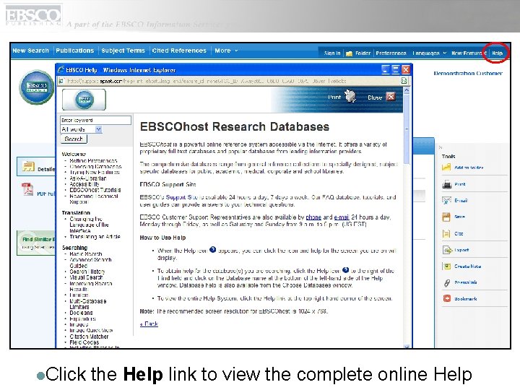Go to Subject Terms
Screen dimensions: 520x390
coord(123,51)
